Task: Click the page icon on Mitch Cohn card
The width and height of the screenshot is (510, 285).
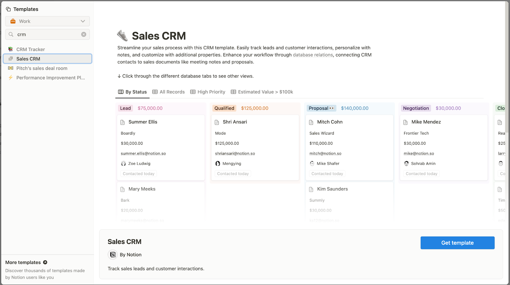Action: (x=311, y=122)
